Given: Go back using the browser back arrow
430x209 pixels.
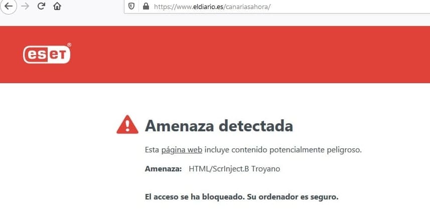Looking at the screenshot, I should point(9,6).
